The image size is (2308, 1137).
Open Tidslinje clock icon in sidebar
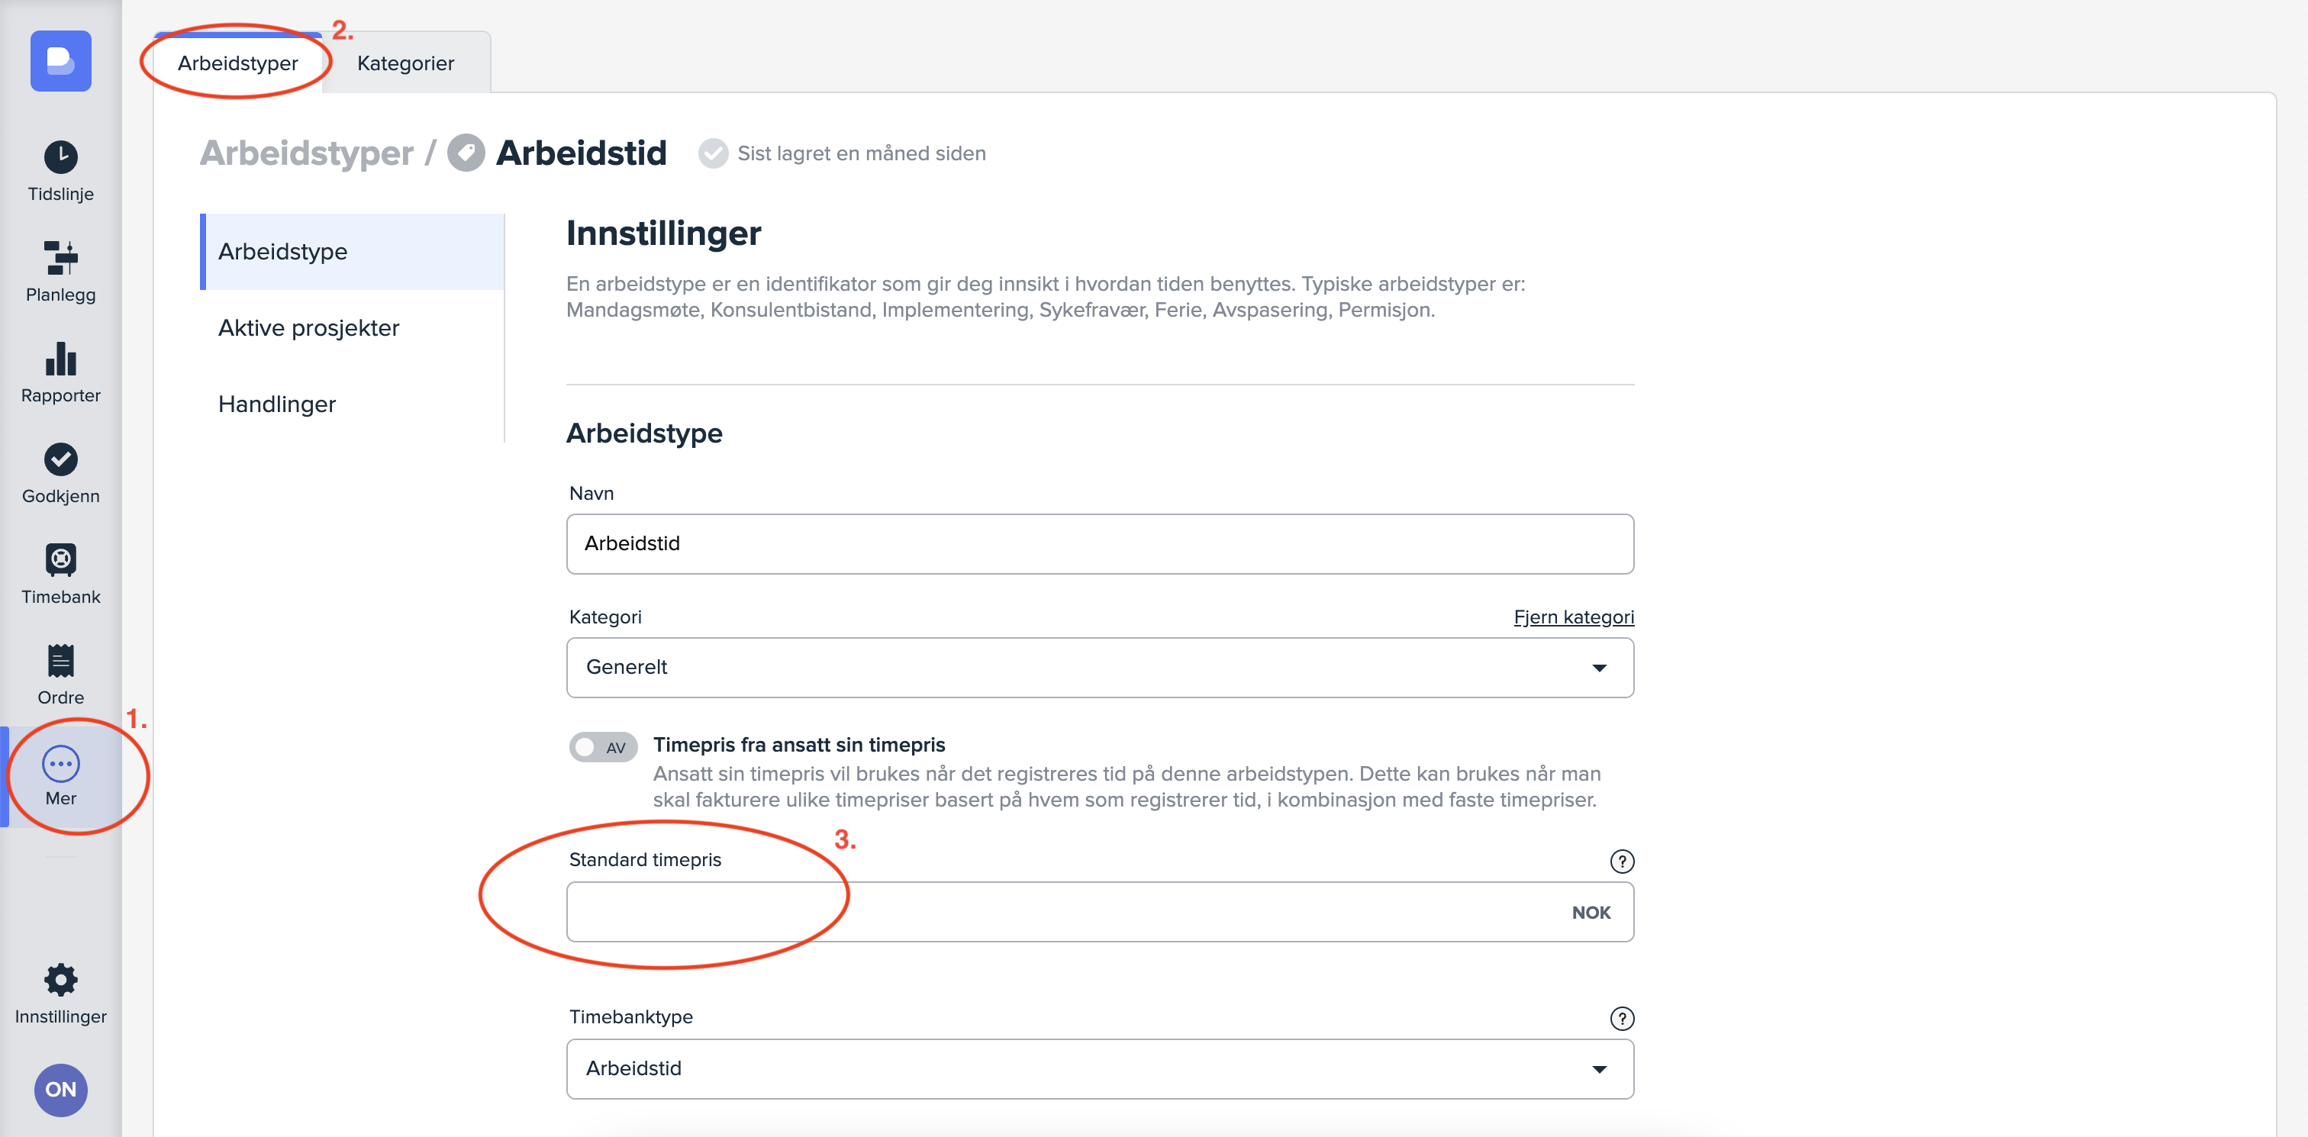coord(60,158)
